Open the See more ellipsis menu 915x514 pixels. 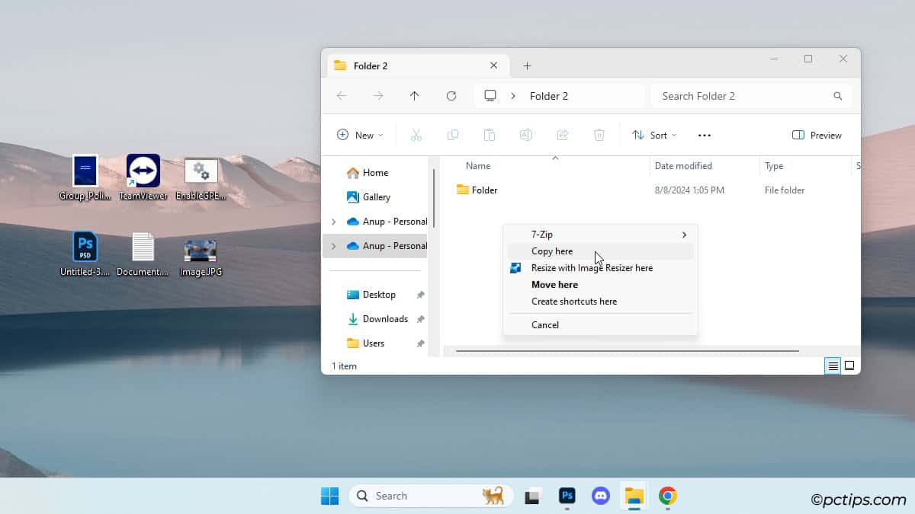pyautogui.click(x=704, y=135)
